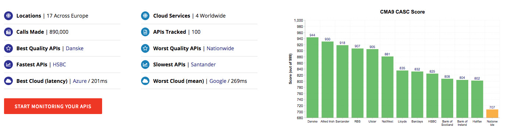Open the Santander link under Slowest APIs
505x132 pixels.
tap(203, 65)
